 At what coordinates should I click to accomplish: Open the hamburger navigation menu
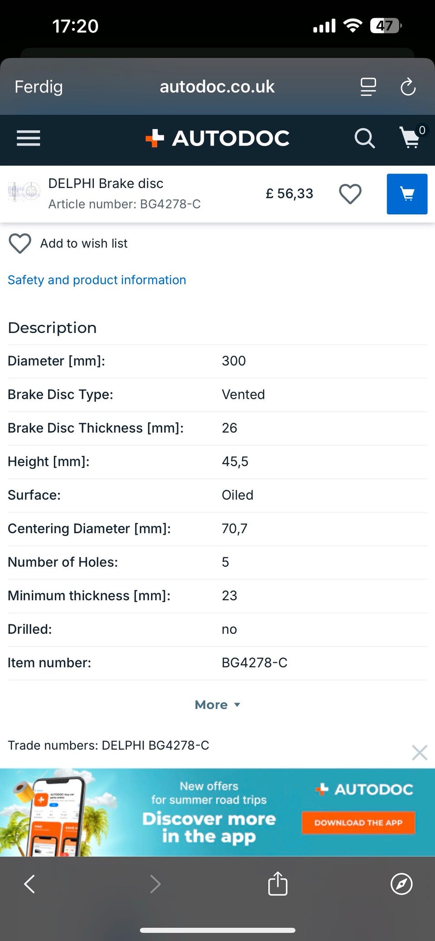tap(28, 138)
